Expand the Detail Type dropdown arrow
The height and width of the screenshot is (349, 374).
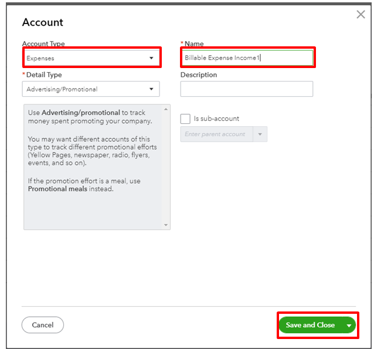[x=151, y=89]
